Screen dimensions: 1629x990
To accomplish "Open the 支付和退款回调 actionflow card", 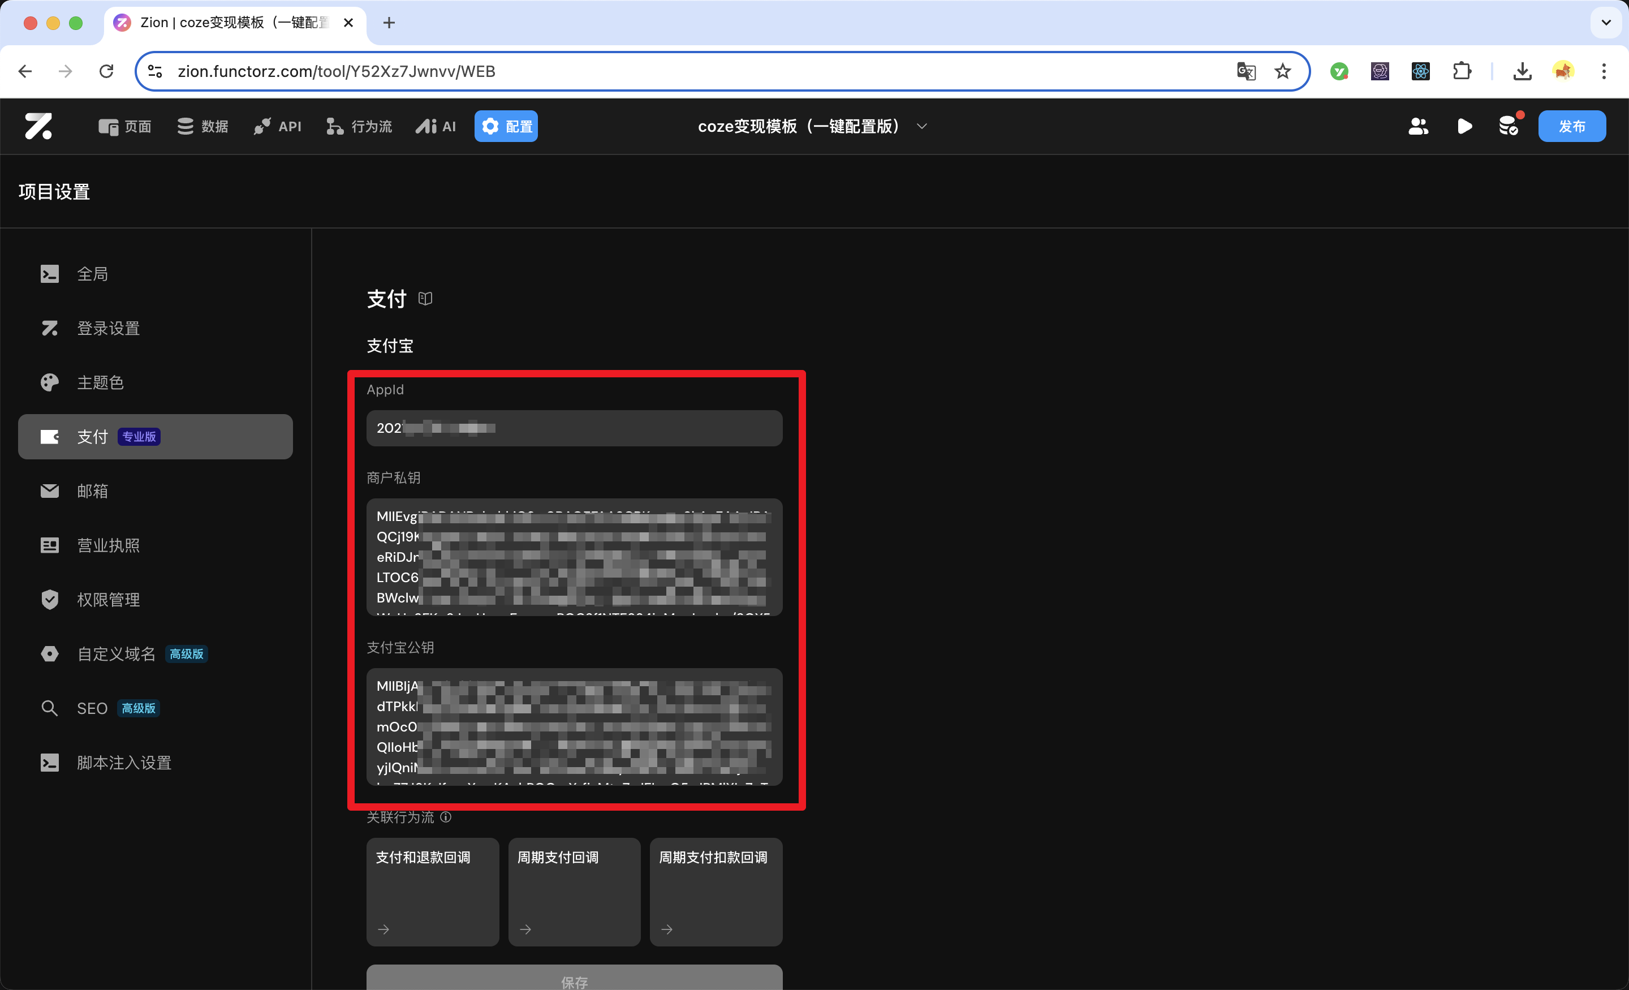I will click(433, 892).
